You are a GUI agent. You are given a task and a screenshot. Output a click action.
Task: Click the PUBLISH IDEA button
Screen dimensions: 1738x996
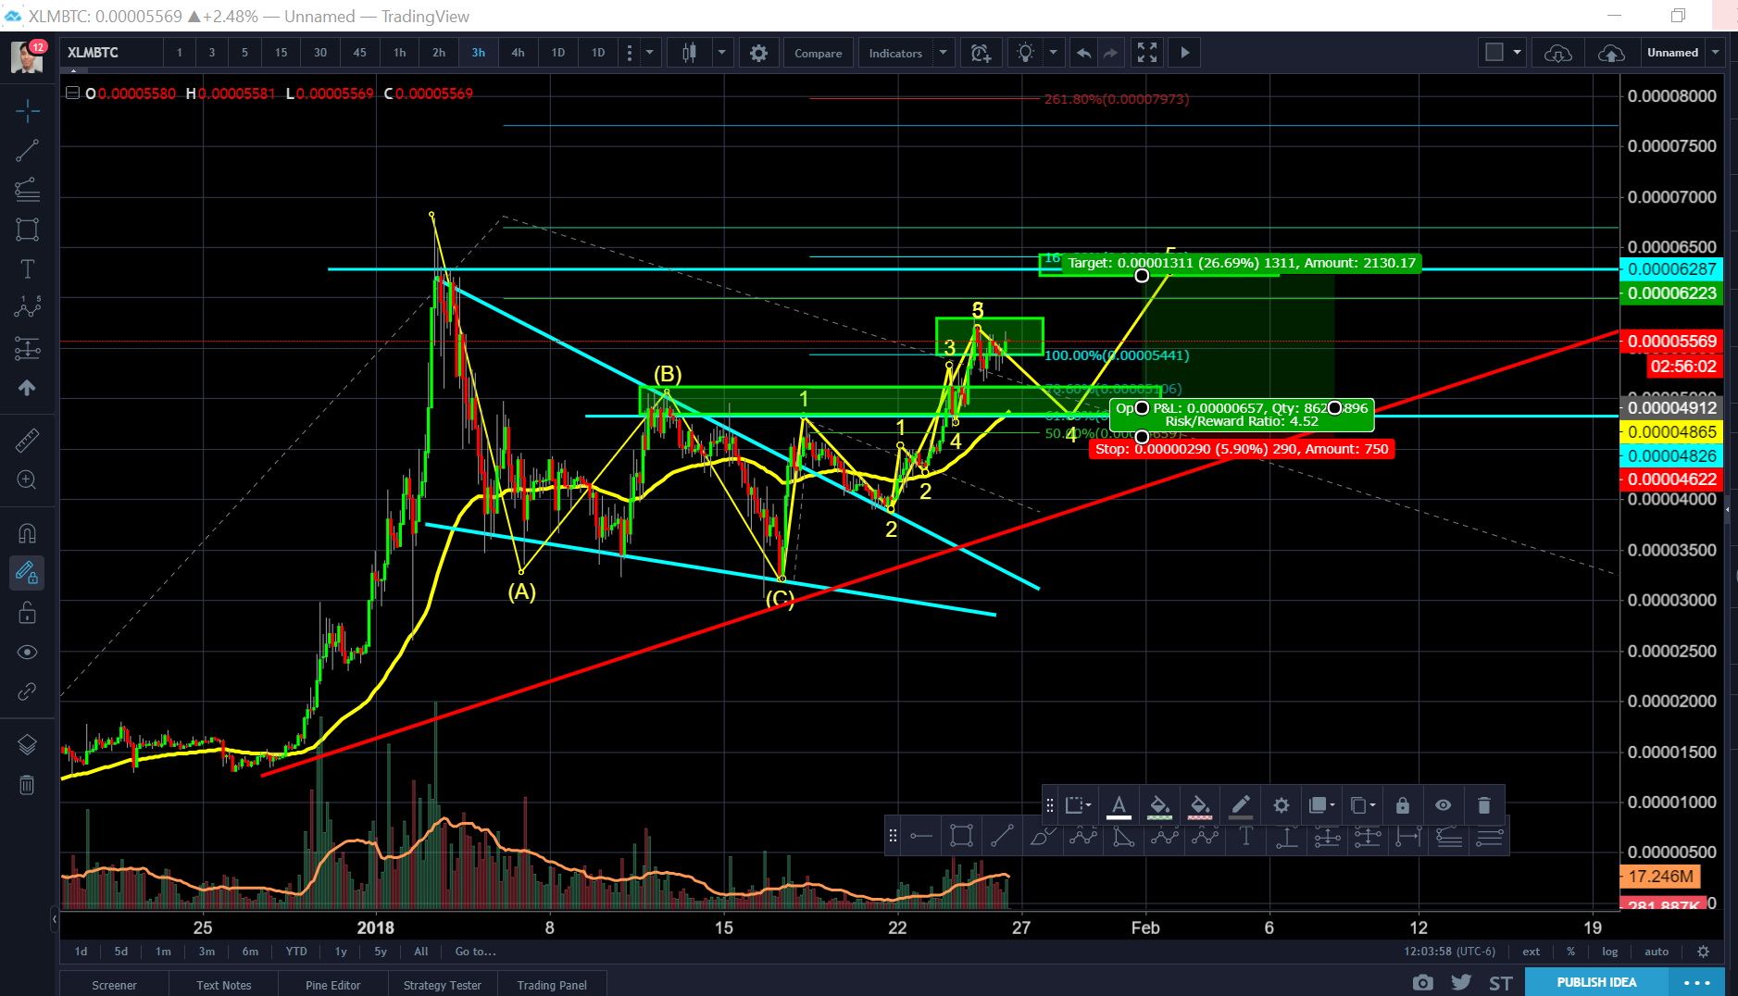[x=1596, y=982]
